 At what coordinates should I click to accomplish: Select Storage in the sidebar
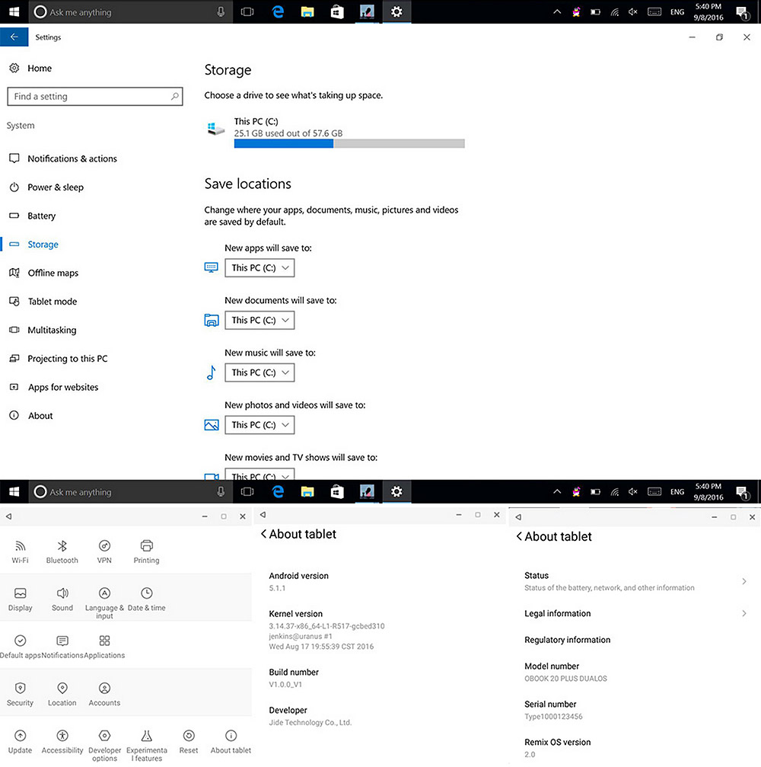(33, 244)
